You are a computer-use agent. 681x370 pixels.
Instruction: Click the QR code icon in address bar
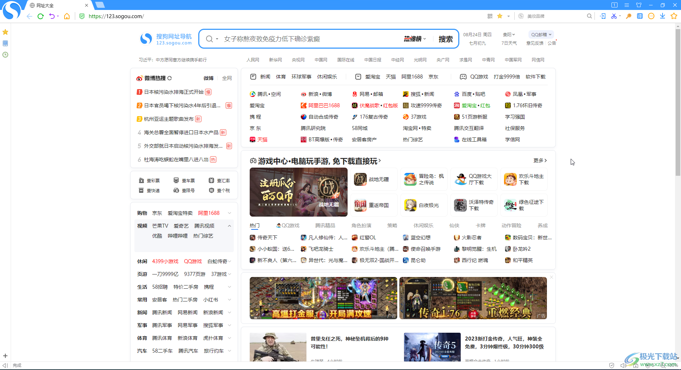click(490, 16)
